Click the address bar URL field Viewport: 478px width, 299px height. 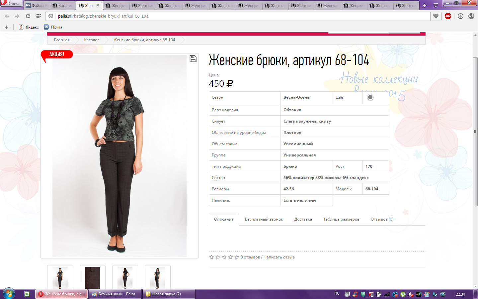click(232, 16)
